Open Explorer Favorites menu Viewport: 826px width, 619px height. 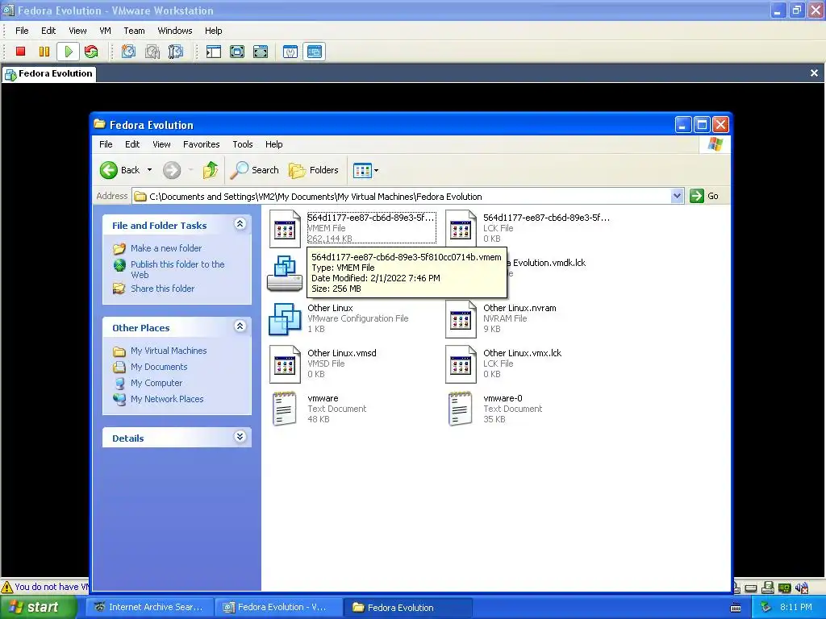coord(201,144)
